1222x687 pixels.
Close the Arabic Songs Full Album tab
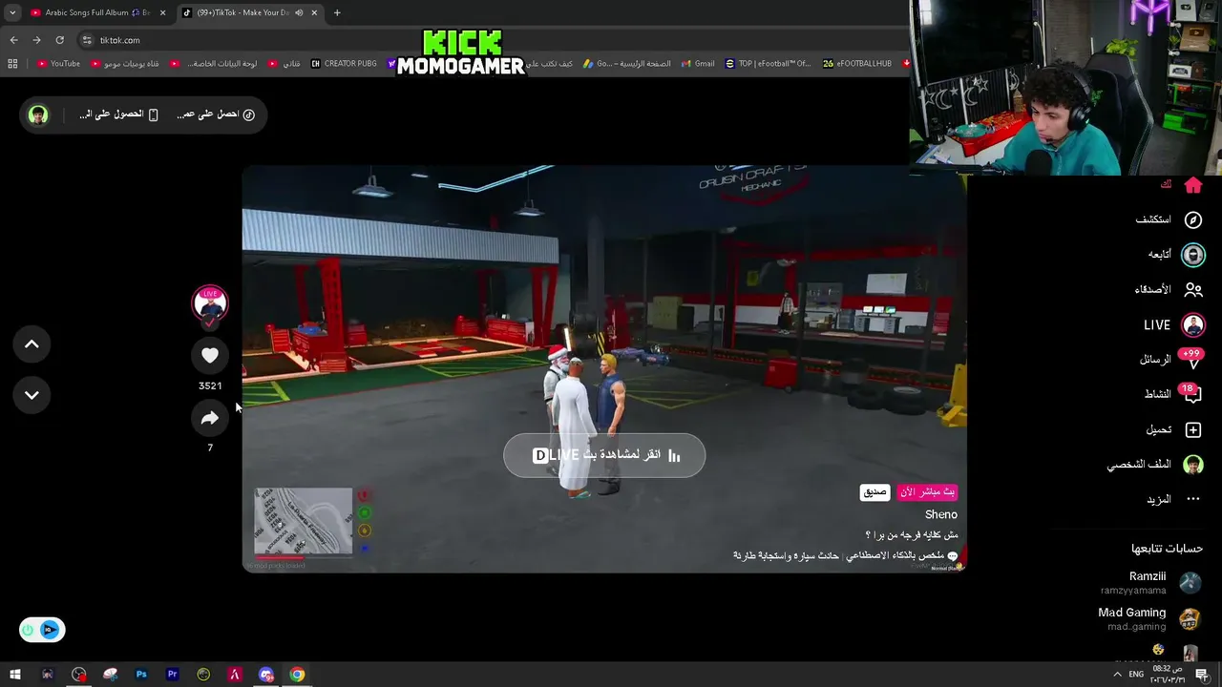[162, 12]
